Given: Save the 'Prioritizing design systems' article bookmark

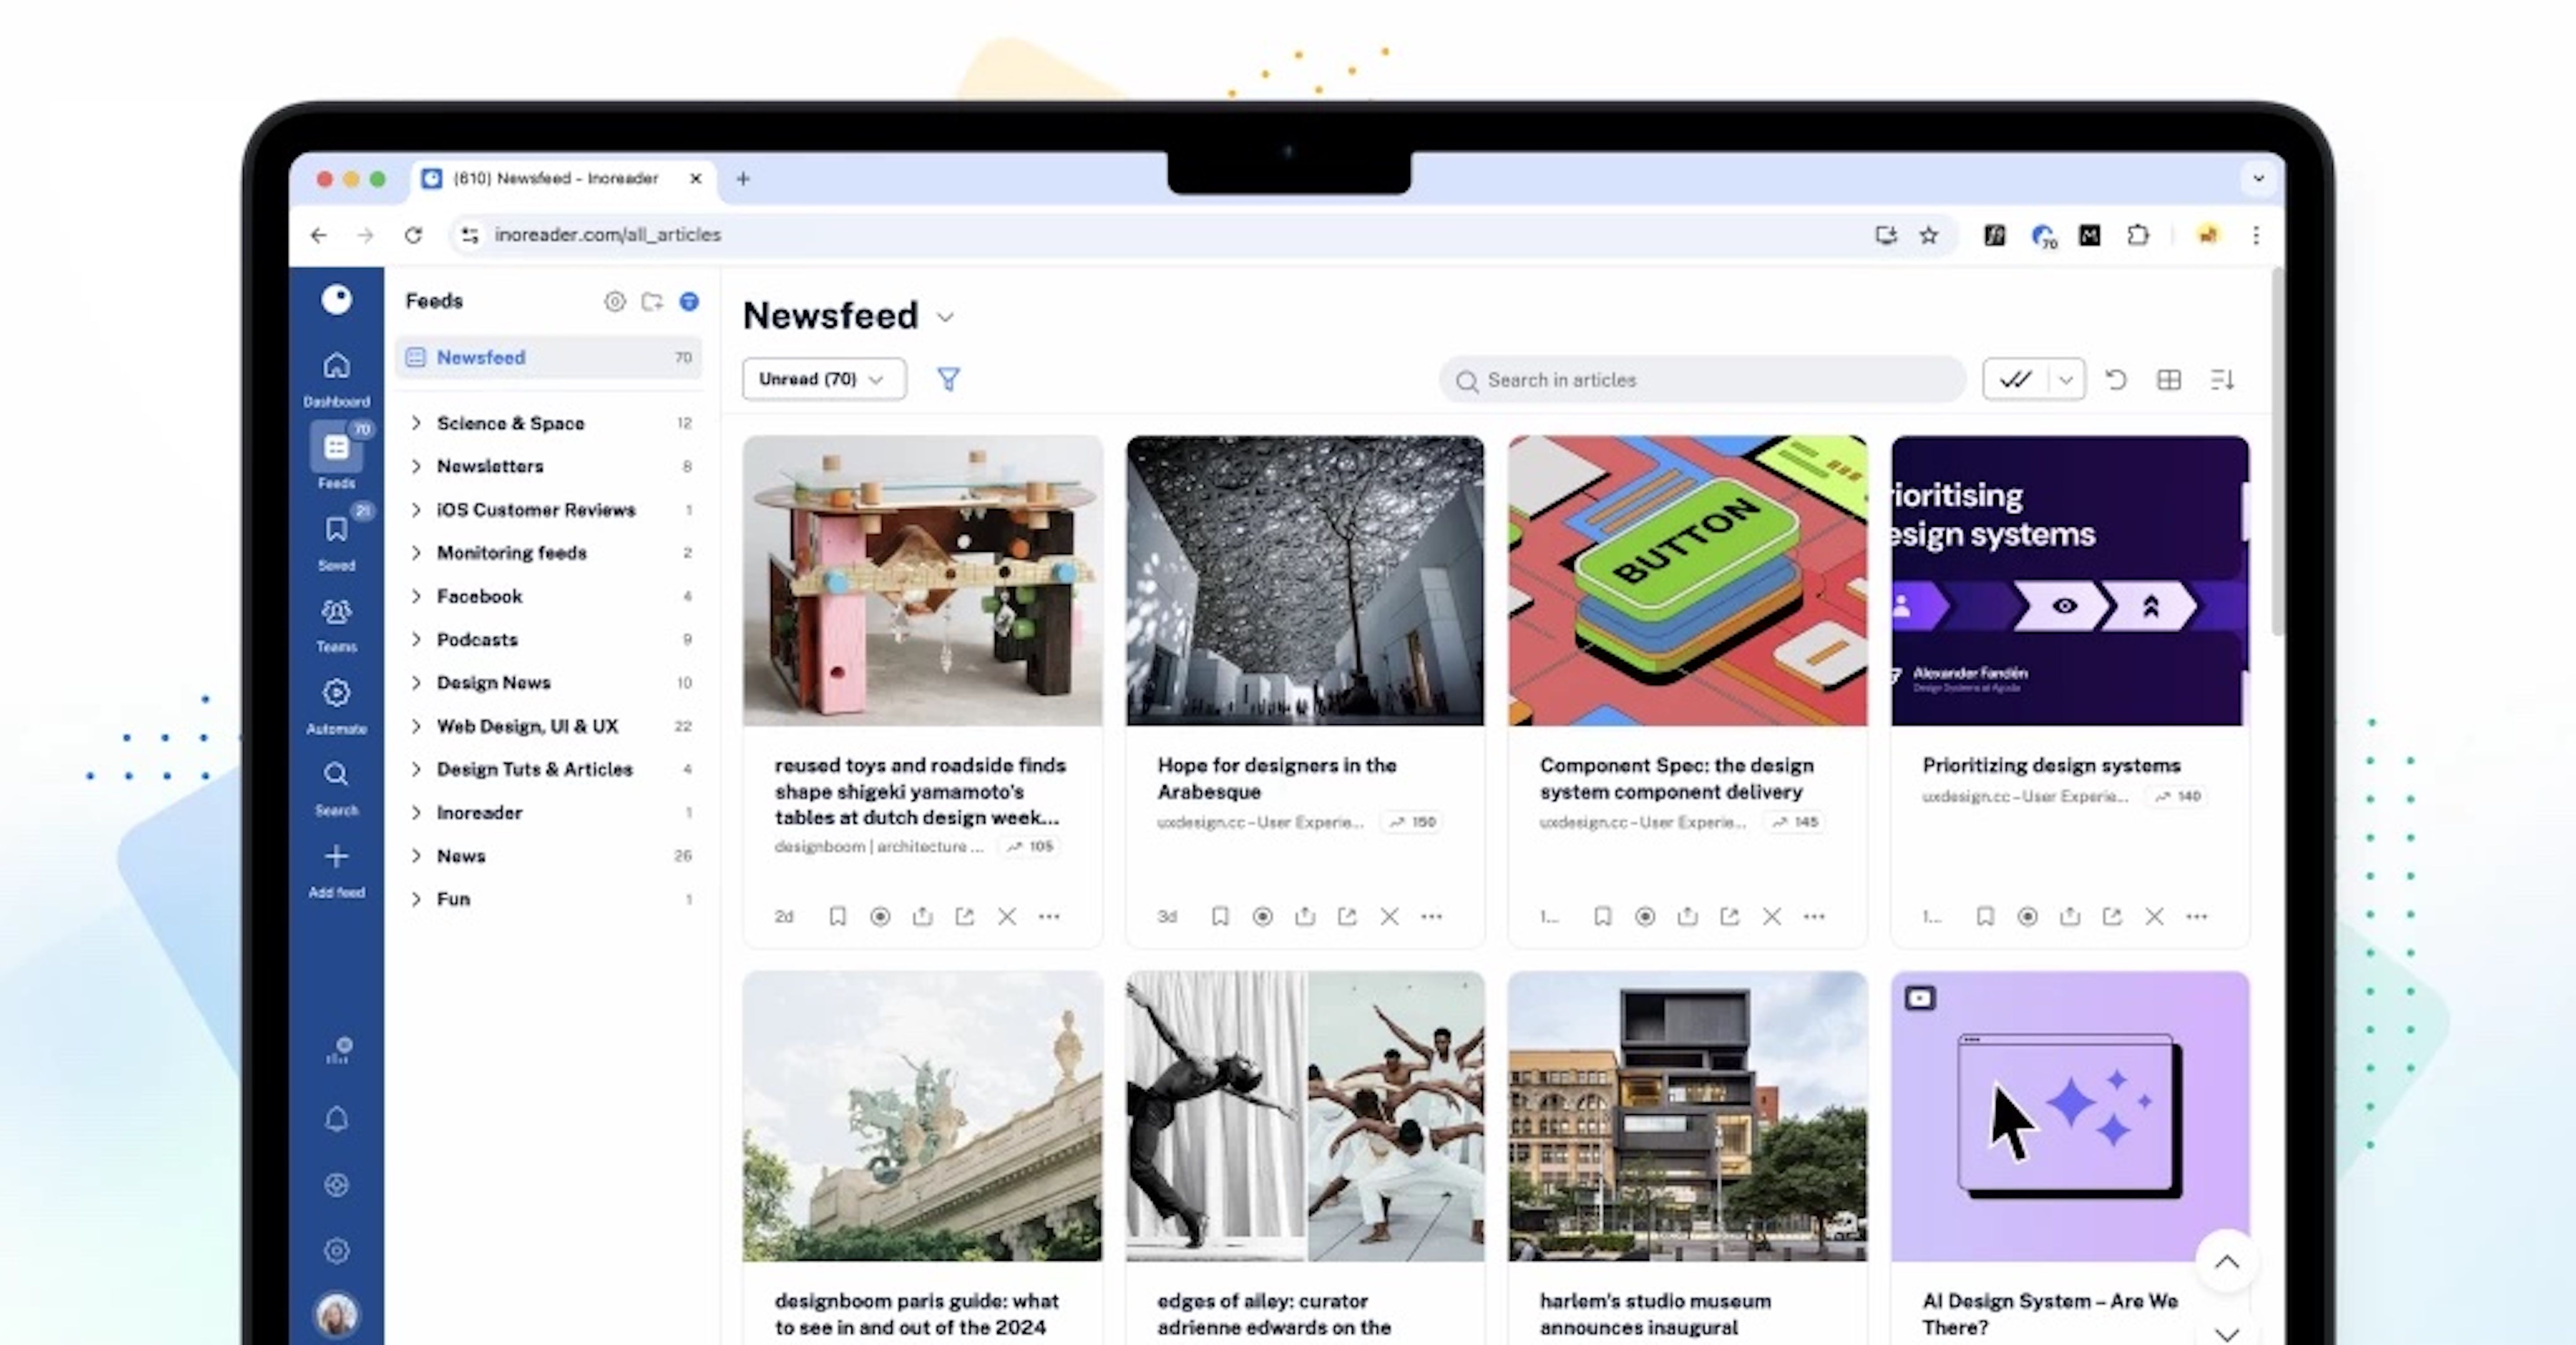Looking at the screenshot, I should [1985, 916].
